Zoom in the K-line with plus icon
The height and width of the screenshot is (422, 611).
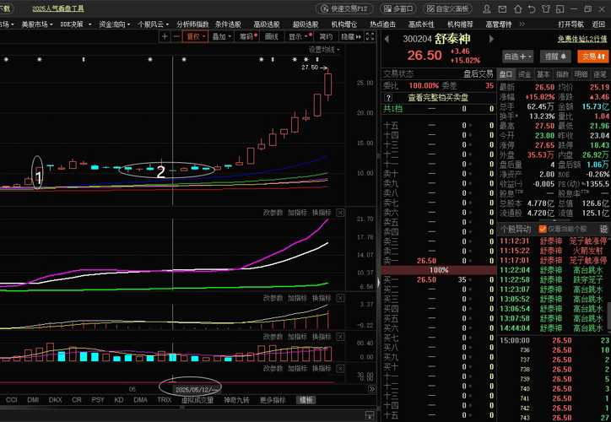click(165, 36)
